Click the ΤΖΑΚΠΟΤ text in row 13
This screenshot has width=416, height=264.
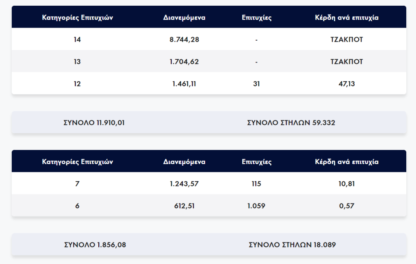(x=347, y=62)
